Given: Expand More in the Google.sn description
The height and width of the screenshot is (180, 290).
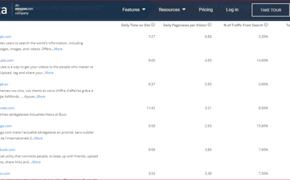Looking at the screenshot, I should tap(41, 96).
